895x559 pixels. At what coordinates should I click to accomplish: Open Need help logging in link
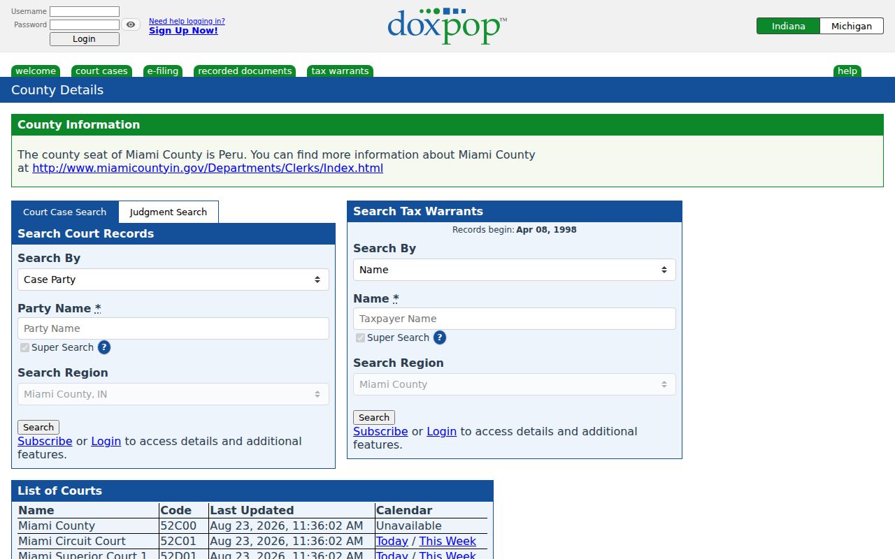point(187,21)
